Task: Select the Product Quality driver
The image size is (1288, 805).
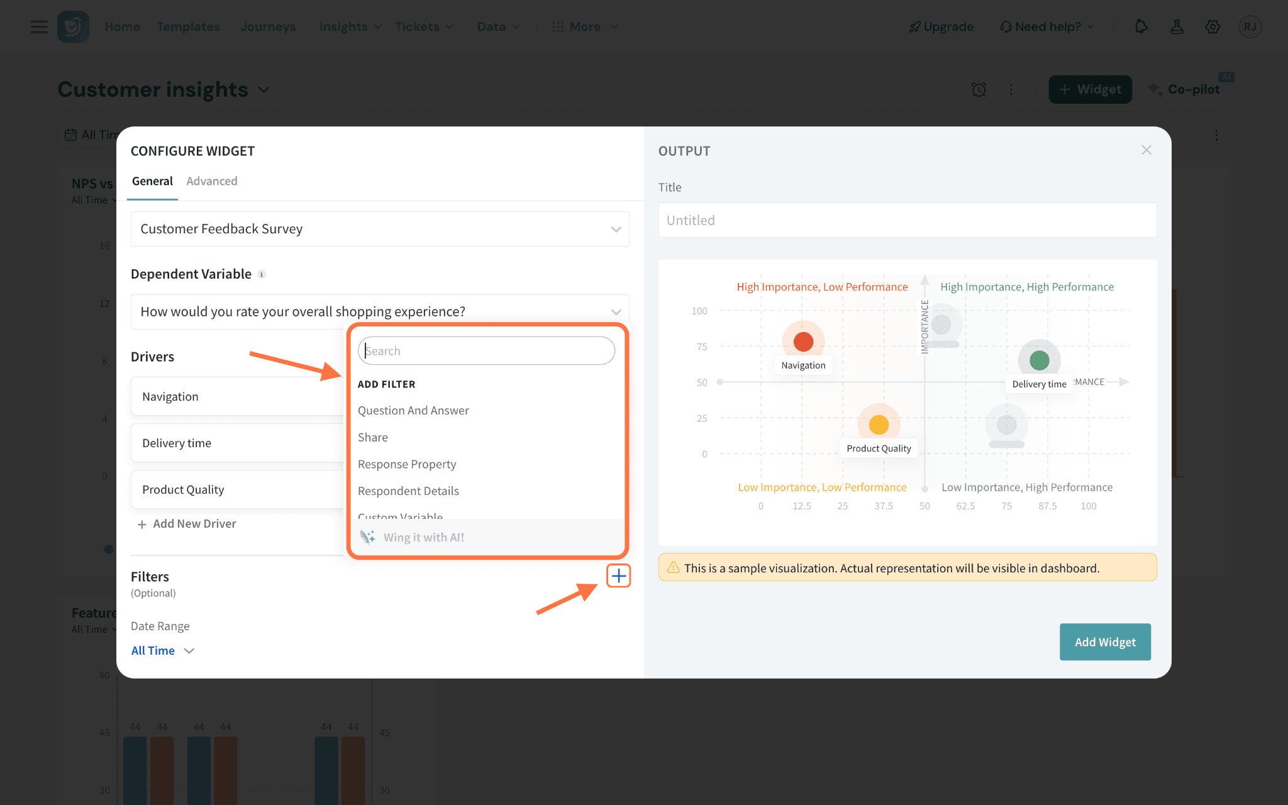Action: click(238, 489)
